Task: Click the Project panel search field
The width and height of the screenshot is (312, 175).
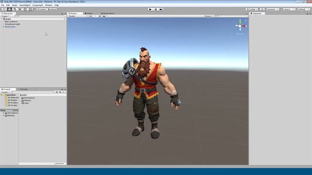Action: [x=33, y=92]
